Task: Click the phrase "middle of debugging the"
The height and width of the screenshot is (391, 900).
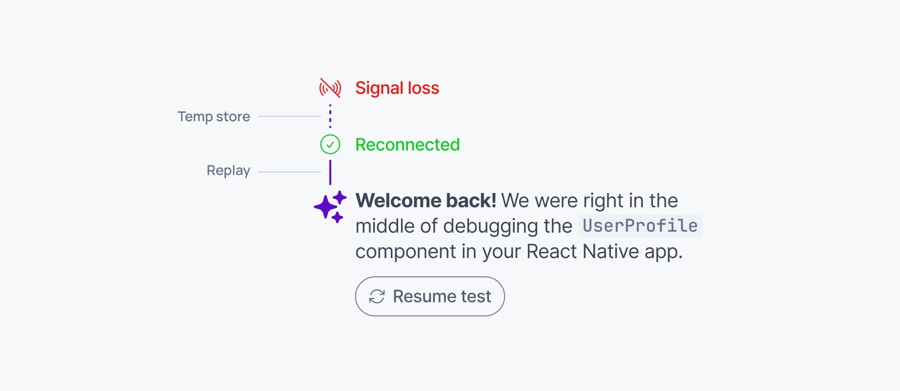Action: [463, 226]
